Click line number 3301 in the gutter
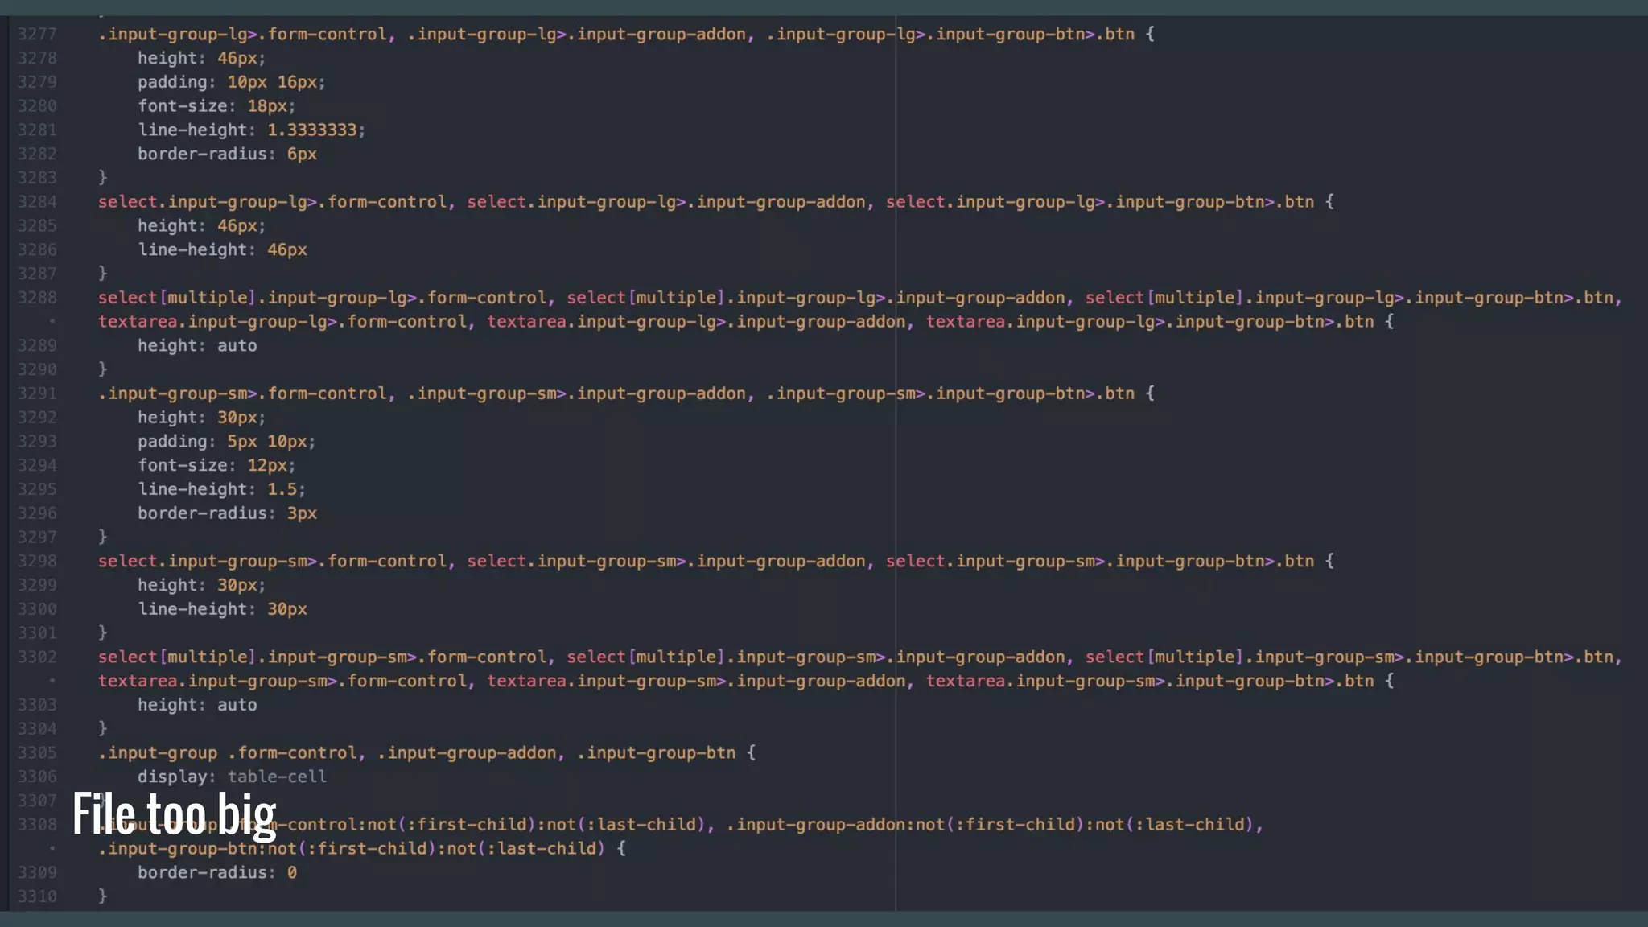1648x927 pixels. (38, 632)
